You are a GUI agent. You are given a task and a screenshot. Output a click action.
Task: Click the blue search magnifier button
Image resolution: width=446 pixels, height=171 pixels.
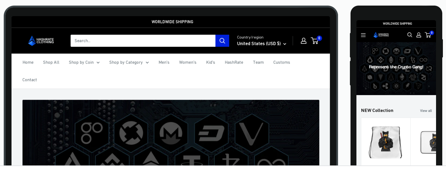pyautogui.click(x=222, y=41)
